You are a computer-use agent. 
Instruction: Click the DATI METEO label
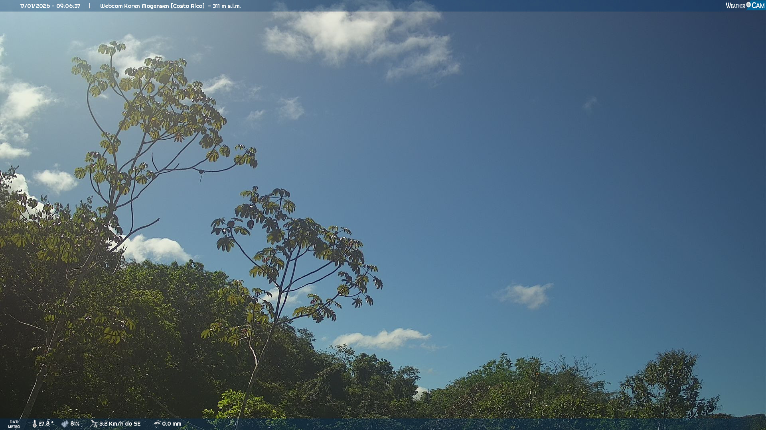(x=14, y=424)
